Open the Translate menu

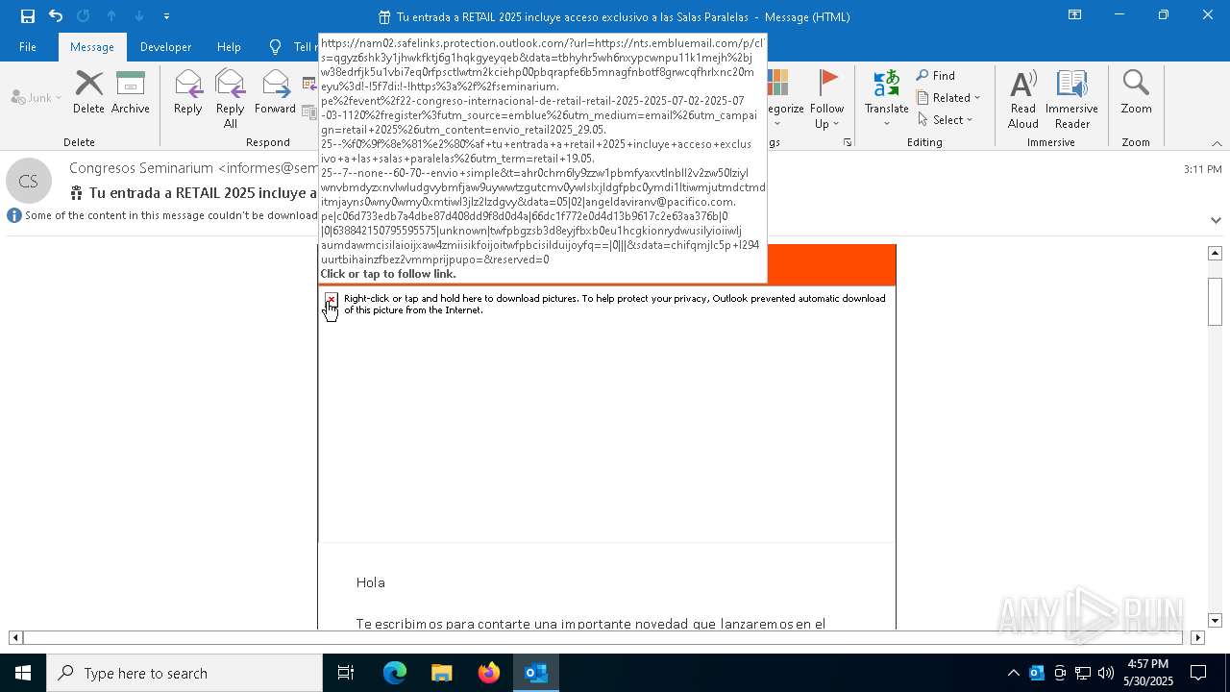coord(886,92)
